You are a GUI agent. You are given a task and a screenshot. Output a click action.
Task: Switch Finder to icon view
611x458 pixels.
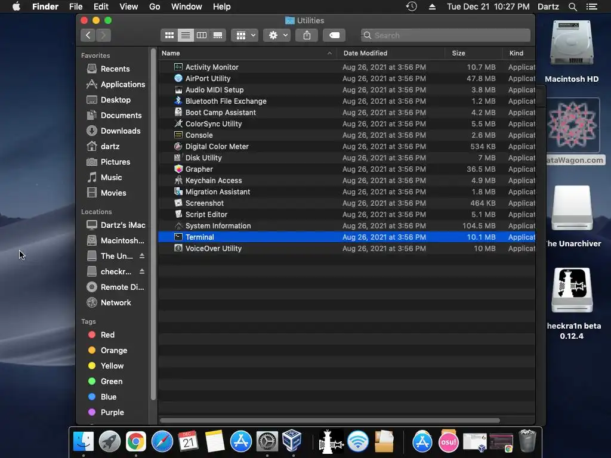pyautogui.click(x=169, y=35)
